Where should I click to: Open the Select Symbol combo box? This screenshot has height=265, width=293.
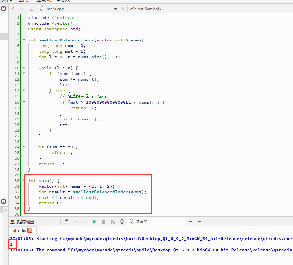145,9
